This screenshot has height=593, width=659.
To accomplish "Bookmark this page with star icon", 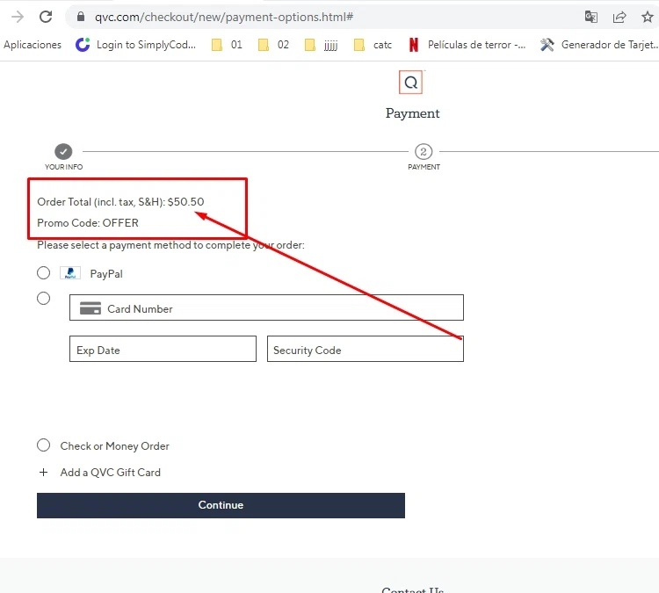I will (x=648, y=17).
